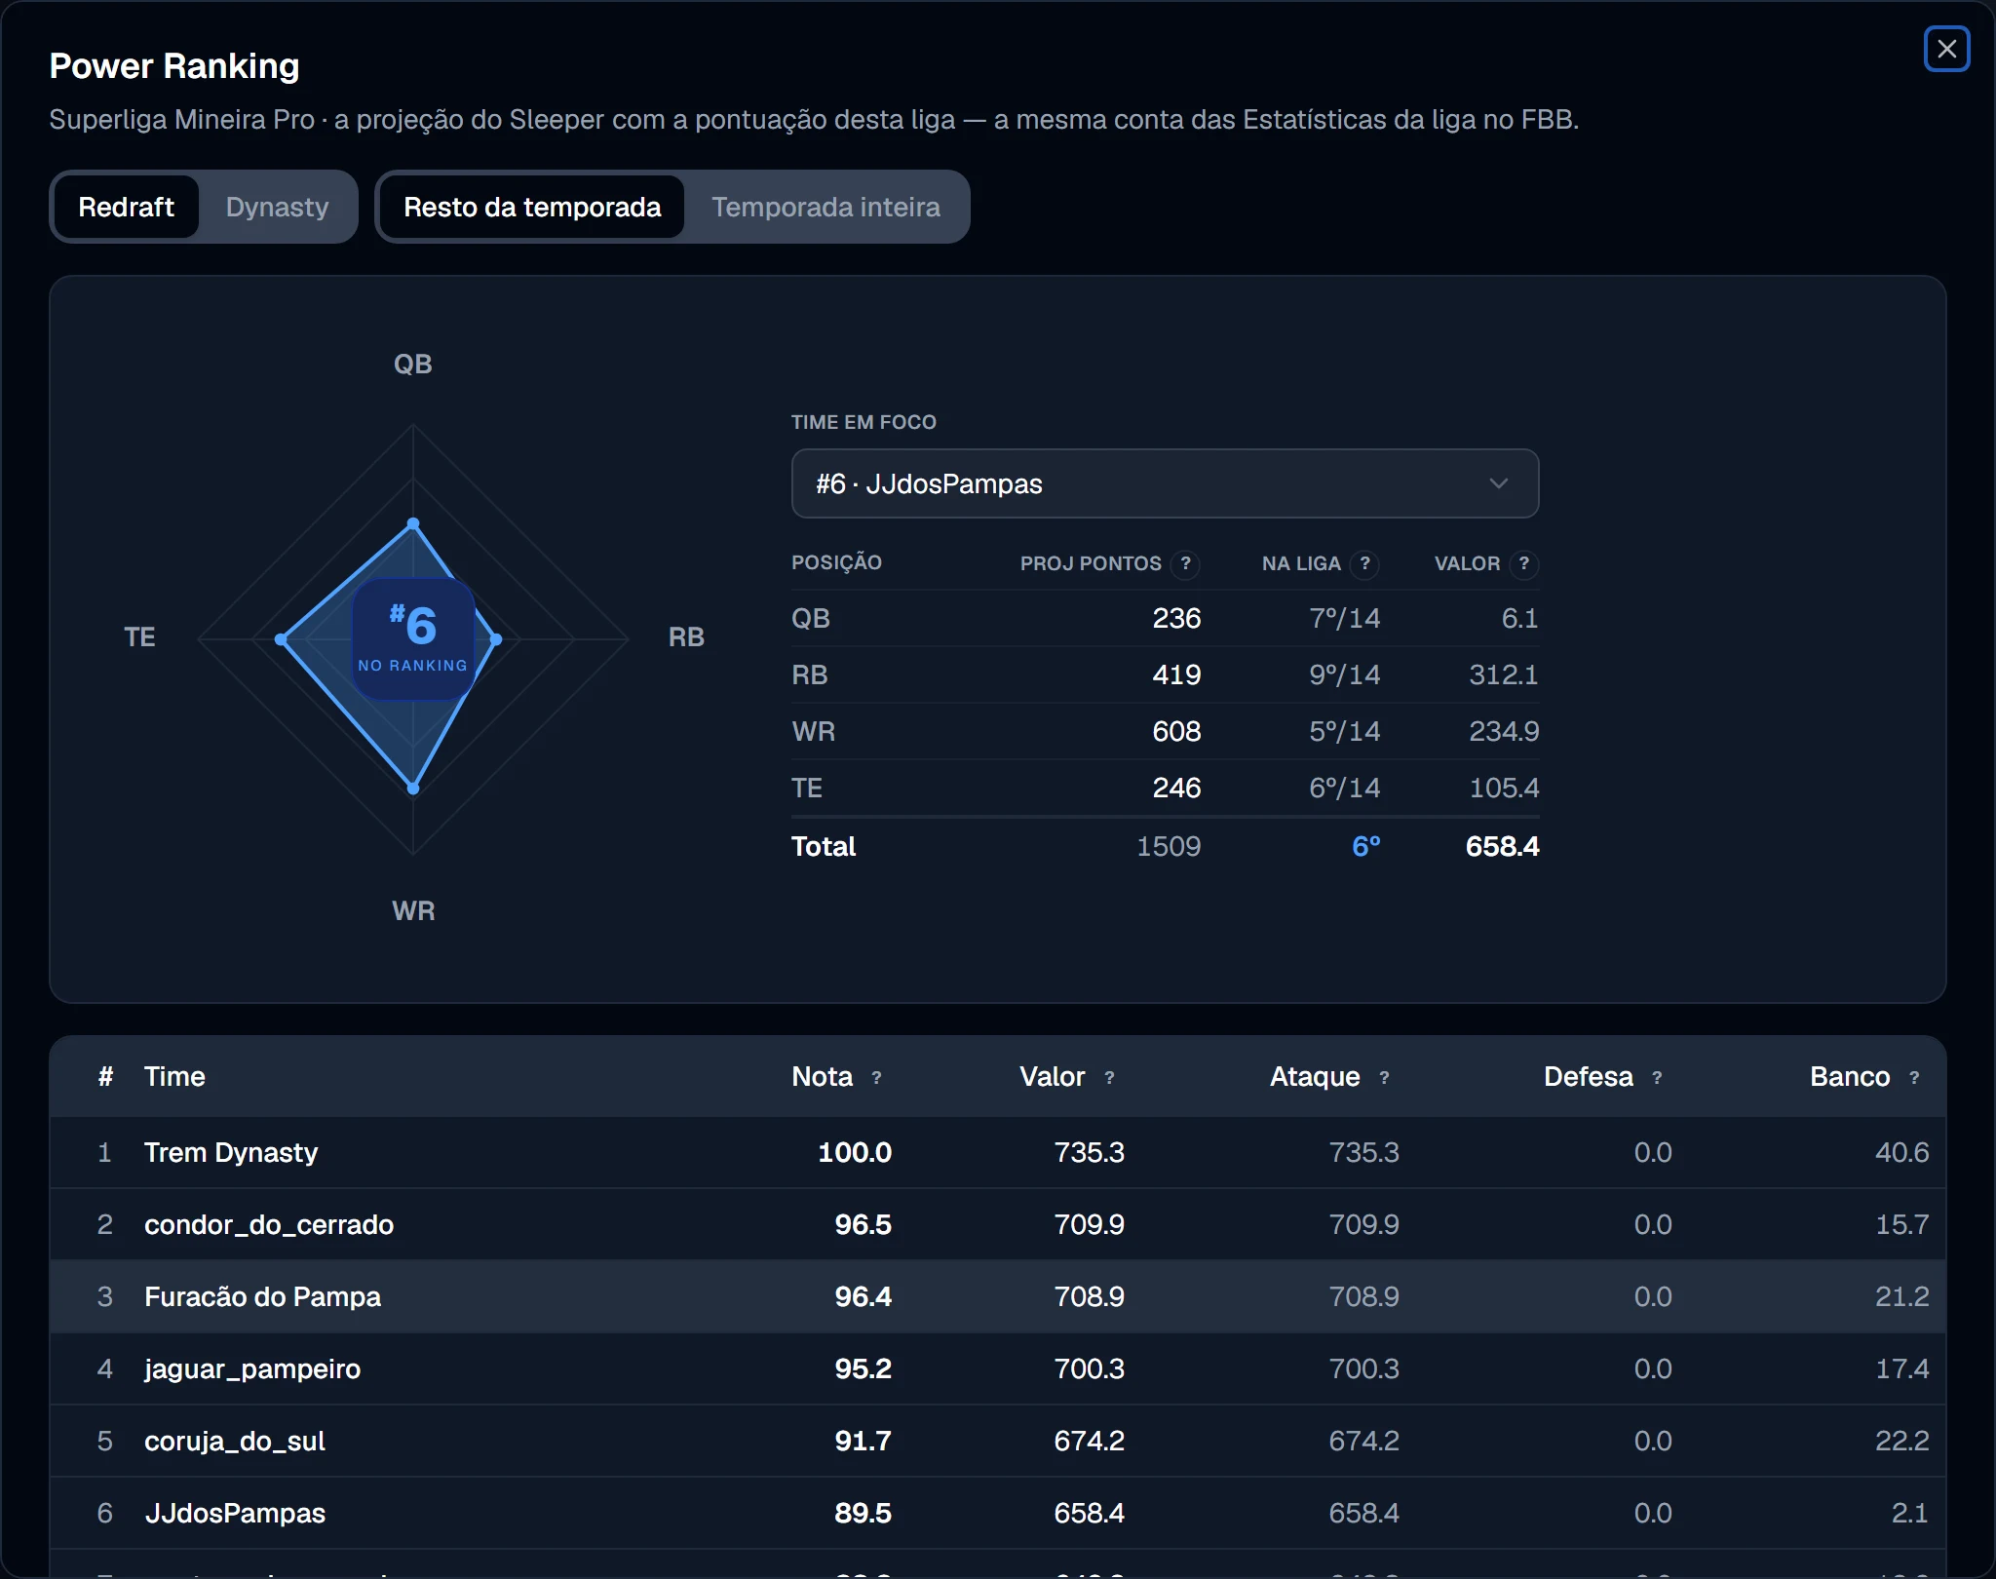1996x1579 pixels.
Task: Click the QB row projected points 236
Action: coord(1176,618)
